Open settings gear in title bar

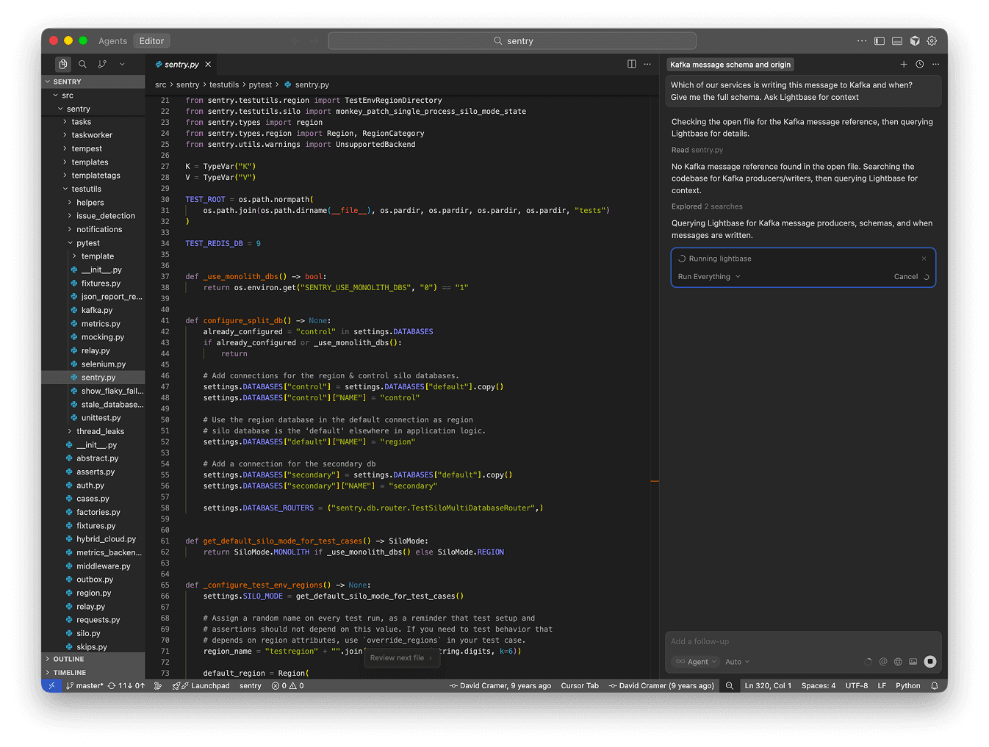[932, 41]
